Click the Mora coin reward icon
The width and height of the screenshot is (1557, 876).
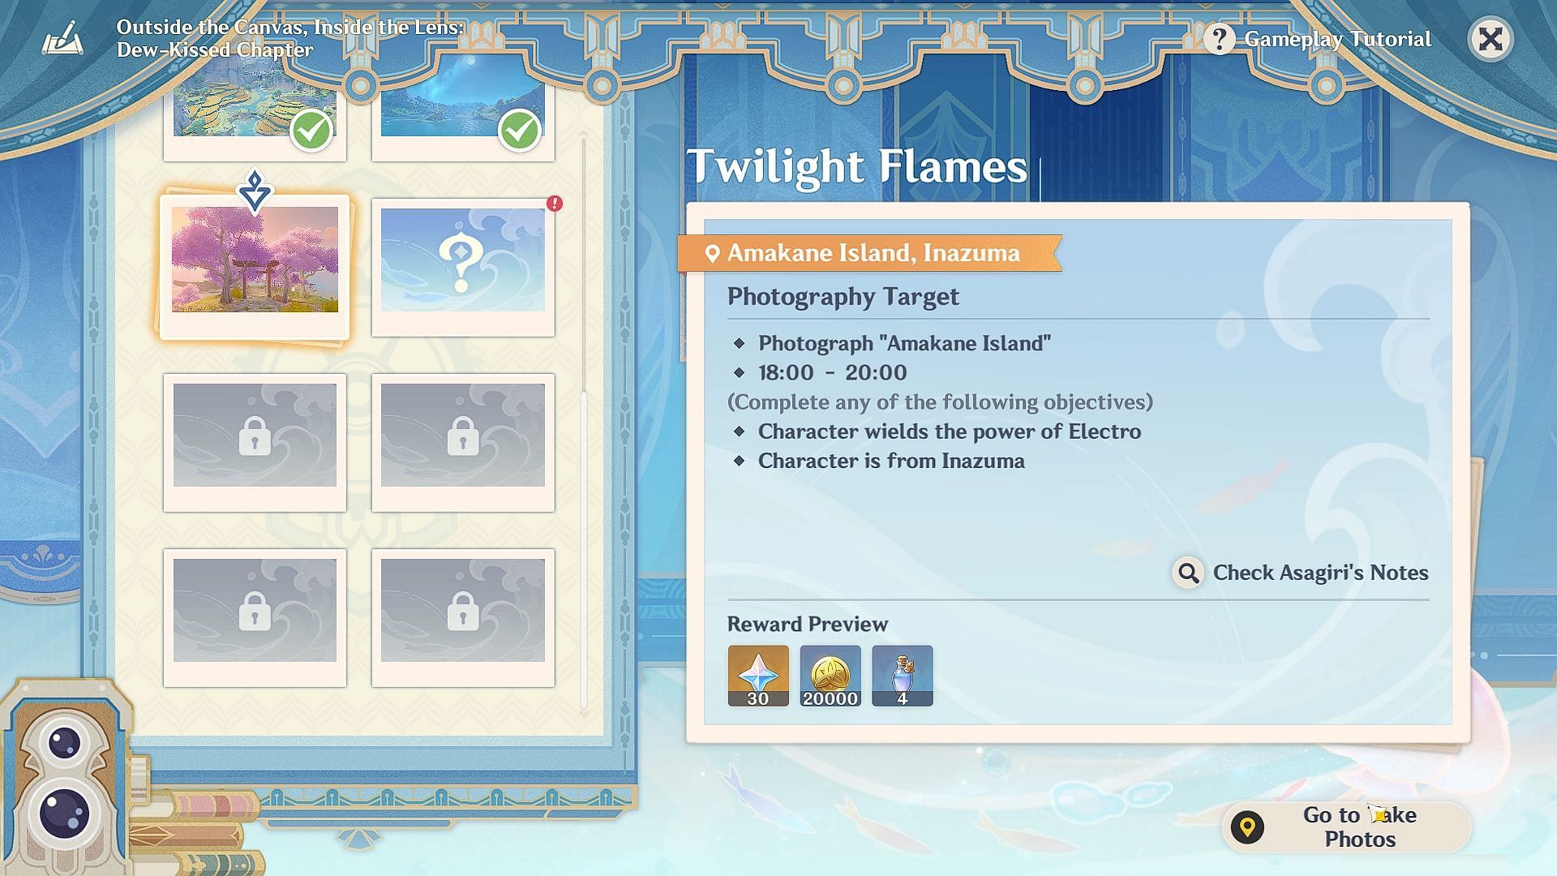[830, 676]
